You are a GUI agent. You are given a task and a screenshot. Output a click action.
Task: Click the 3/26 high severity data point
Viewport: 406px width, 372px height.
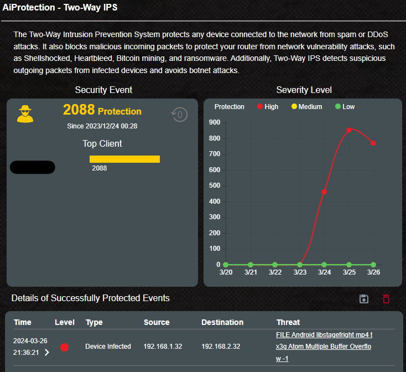pyautogui.click(x=373, y=143)
